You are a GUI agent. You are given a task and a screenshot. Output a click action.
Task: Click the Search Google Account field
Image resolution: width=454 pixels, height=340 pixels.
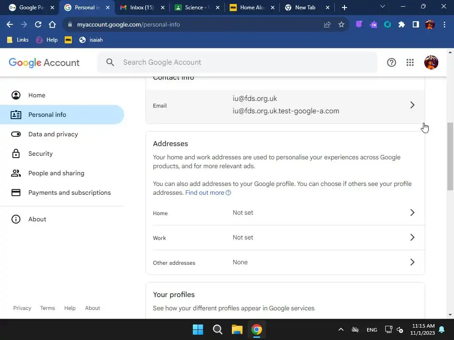click(238, 62)
